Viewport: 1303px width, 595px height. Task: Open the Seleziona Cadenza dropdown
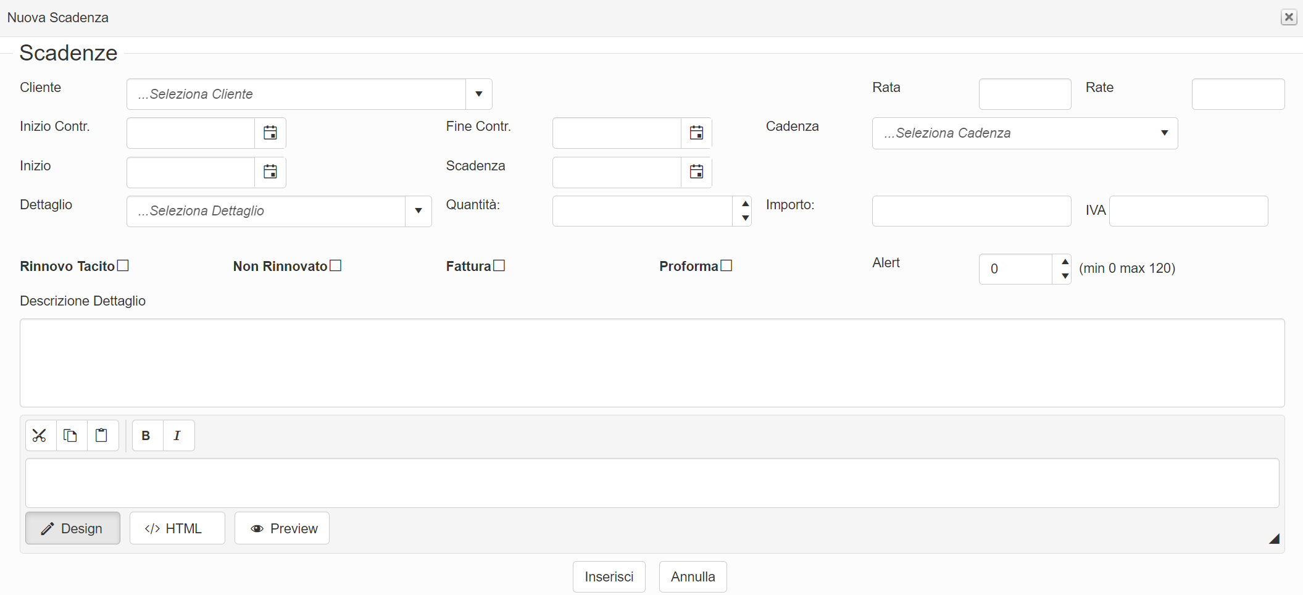click(x=1164, y=133)
